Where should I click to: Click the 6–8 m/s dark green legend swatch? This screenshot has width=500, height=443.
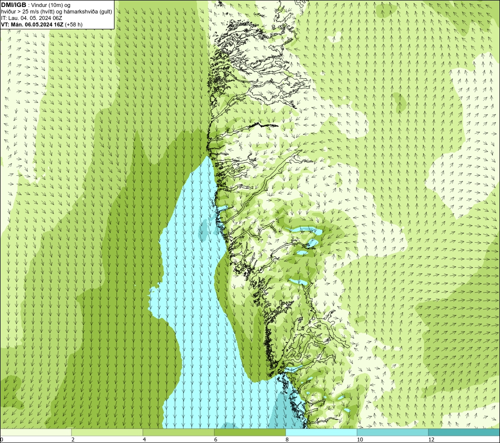pyautogui.click(x=250, y=433)
